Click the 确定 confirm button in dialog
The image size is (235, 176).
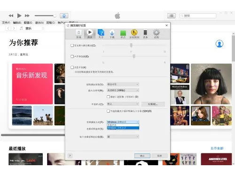click(142, 156)
